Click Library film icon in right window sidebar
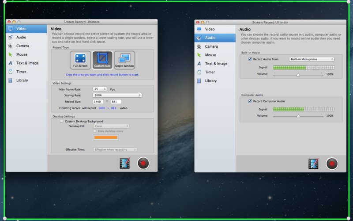Image resolution: width=353 pixels, height=221 pixels. pyautogui.click(x=199, y=81)
